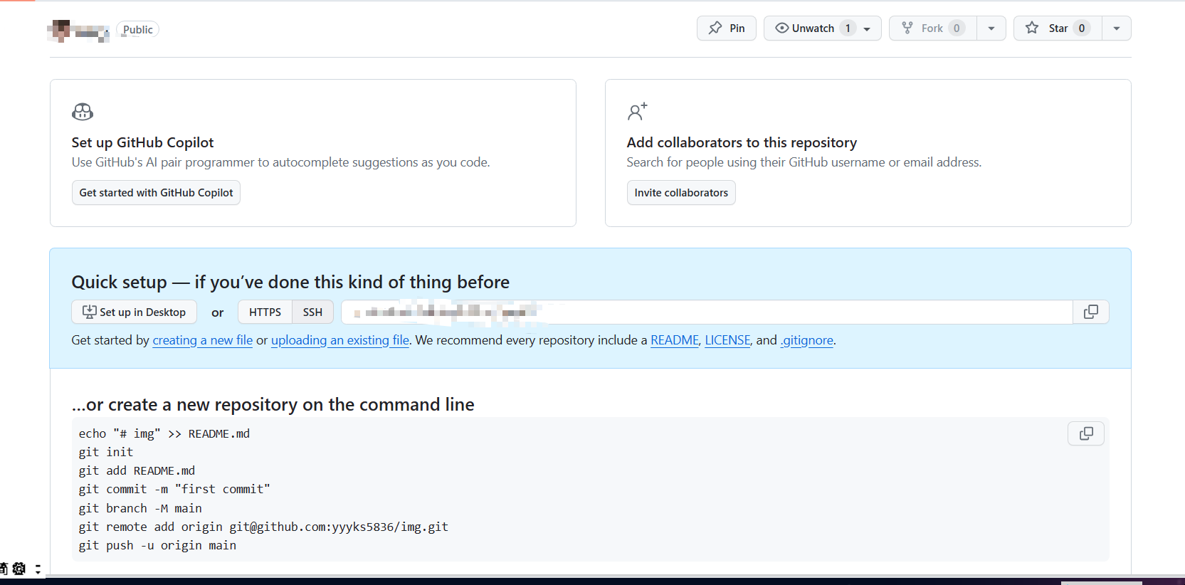
Task: Click the repository URL input field
Action: (707, 312)
